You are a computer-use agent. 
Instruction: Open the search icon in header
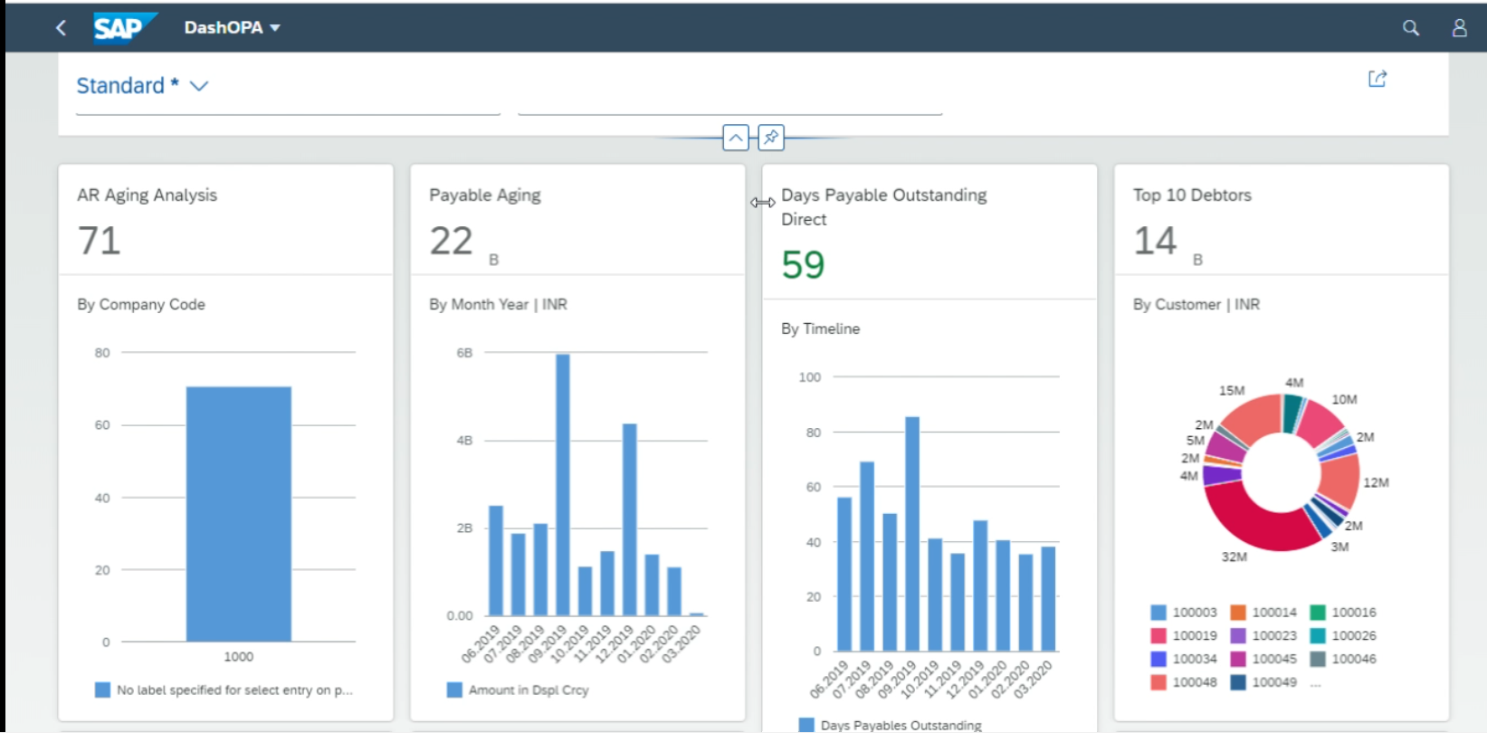point(1410,28)
